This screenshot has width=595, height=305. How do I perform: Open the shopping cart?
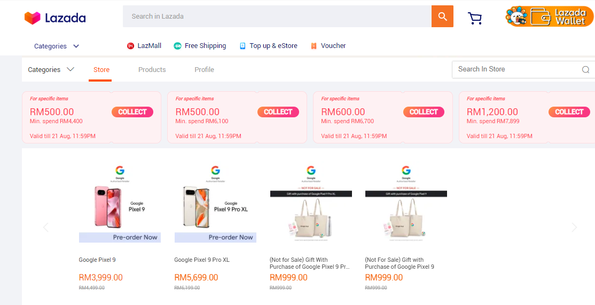(x=474, y=18)
